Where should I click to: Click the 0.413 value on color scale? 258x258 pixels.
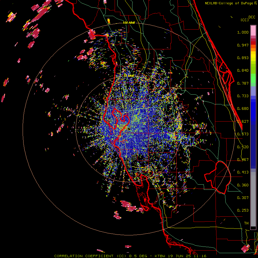243,172
